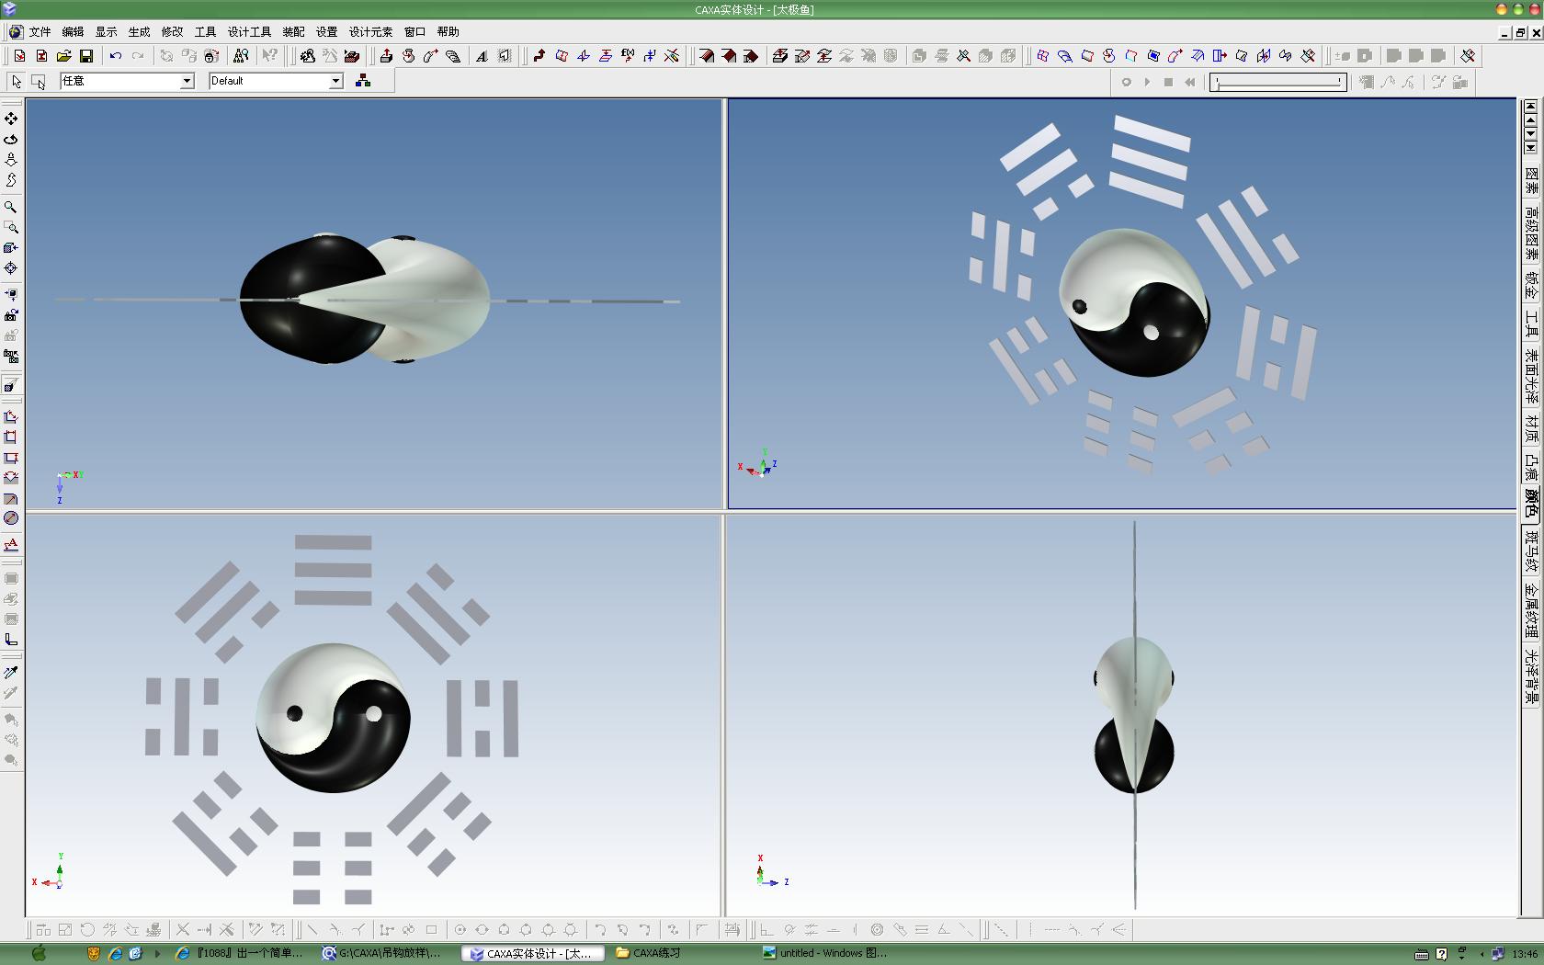Open the 钣金 catalog tab
This screenshot has height=965, width=1544.
(x=1531, y=285)
